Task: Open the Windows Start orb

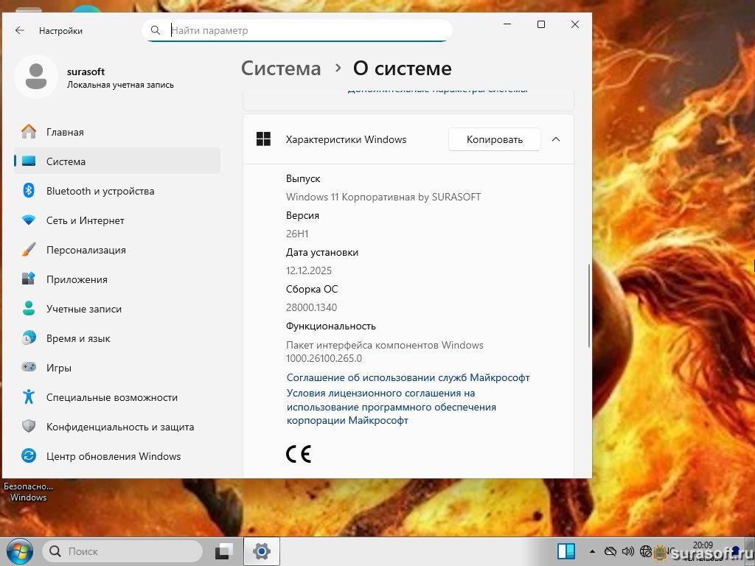Action: click(x=18, y=551)
